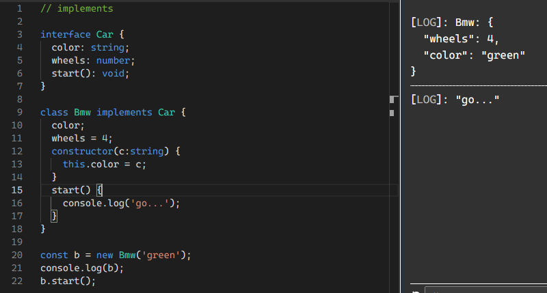The image size is (547, 293).
Task: Click 'interface Car {' on line 3
Action: [82, 35]
